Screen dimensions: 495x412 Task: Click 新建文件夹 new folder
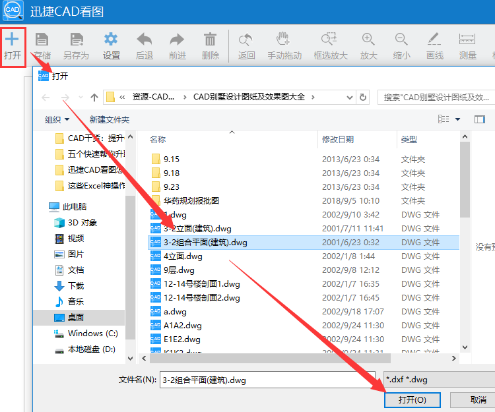pos(109,119)
